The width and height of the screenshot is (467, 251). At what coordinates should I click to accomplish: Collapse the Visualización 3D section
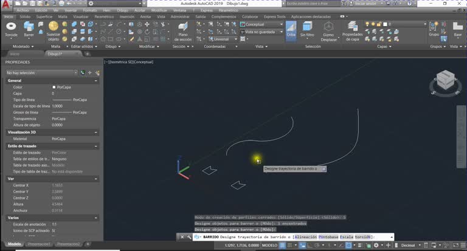tap(96, 132)
